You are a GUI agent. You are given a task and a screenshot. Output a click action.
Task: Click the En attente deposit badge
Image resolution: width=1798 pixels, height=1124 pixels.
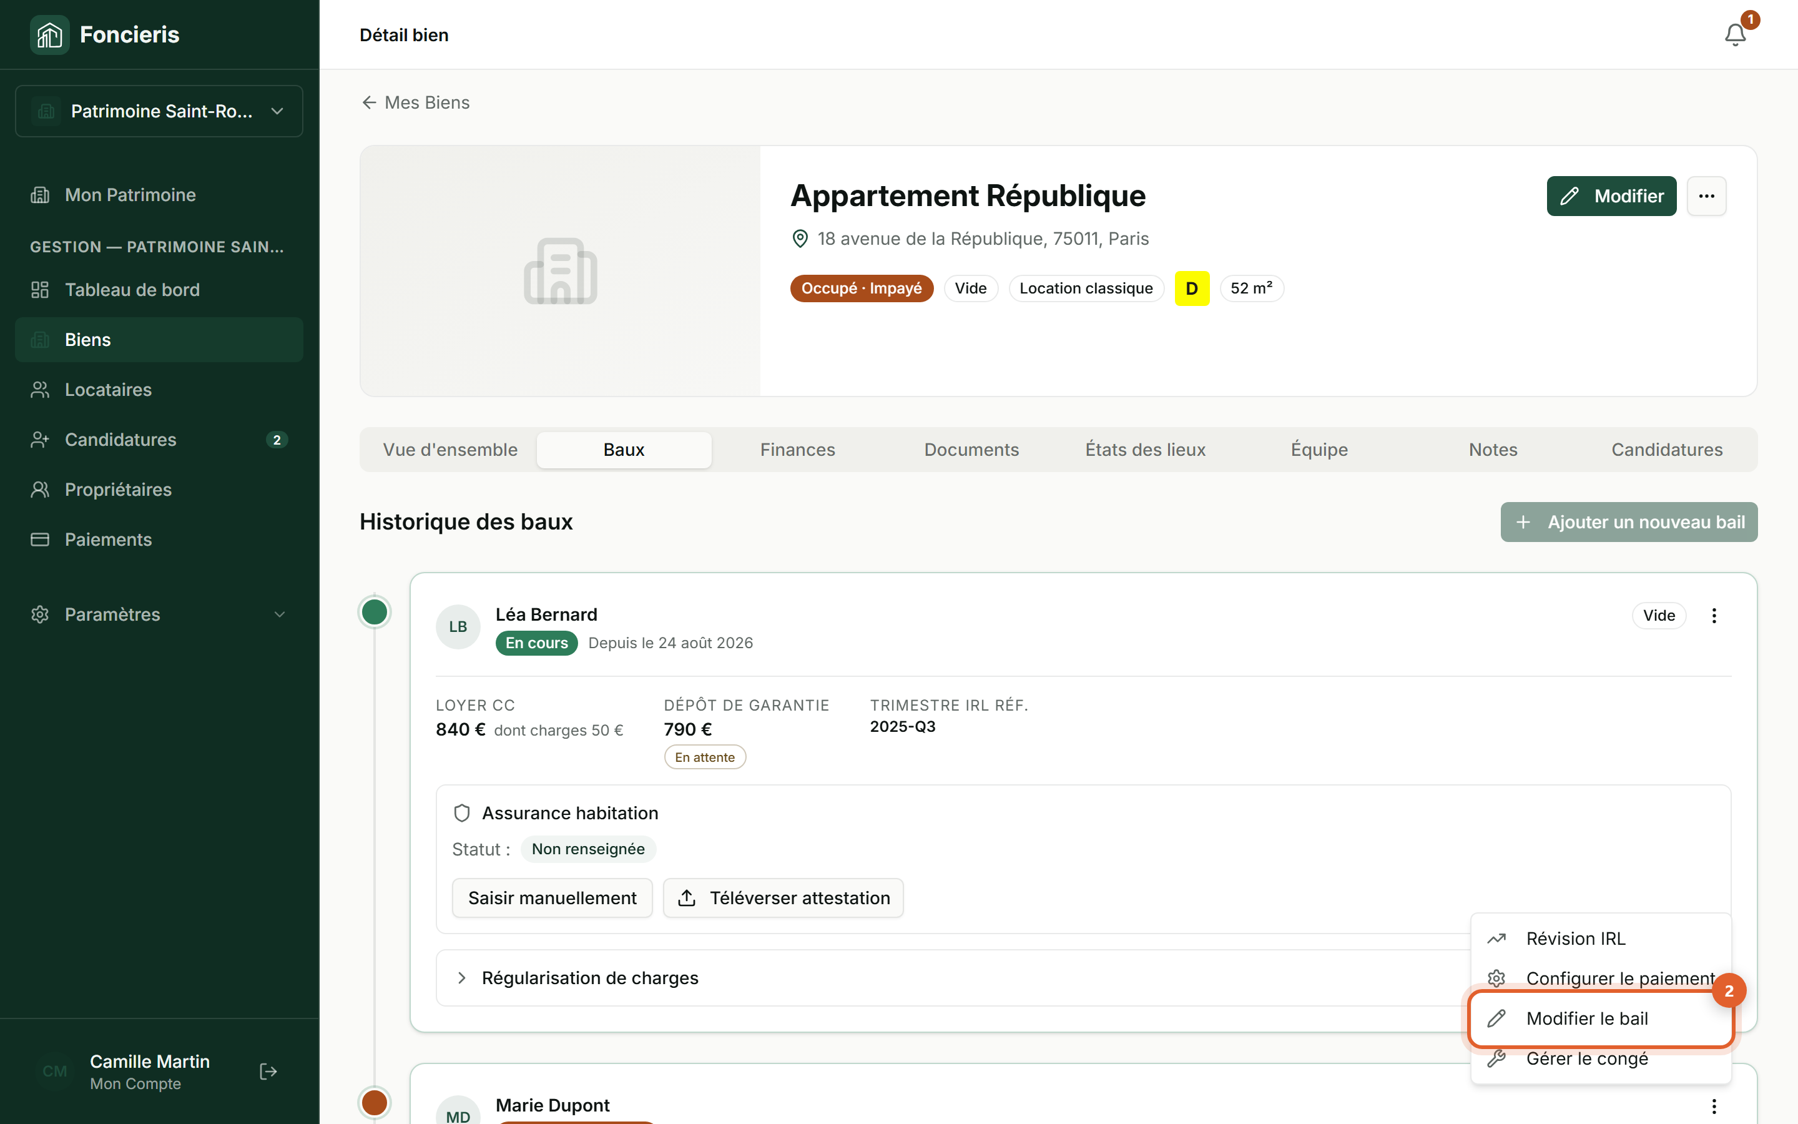coord(704,757)
